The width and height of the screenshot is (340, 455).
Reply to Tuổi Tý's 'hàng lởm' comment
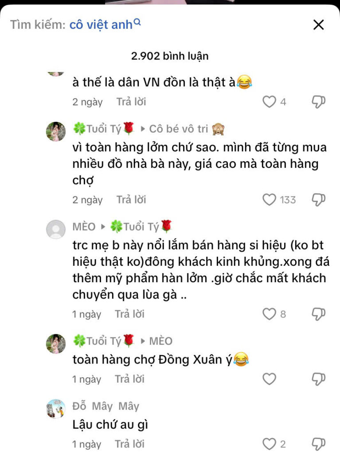pyautogui.click(x=131, y=200)
